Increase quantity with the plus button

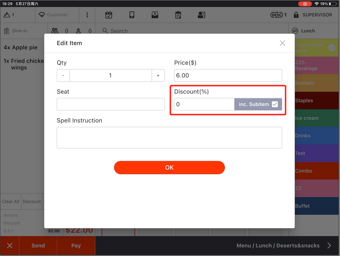coord(158,76)
